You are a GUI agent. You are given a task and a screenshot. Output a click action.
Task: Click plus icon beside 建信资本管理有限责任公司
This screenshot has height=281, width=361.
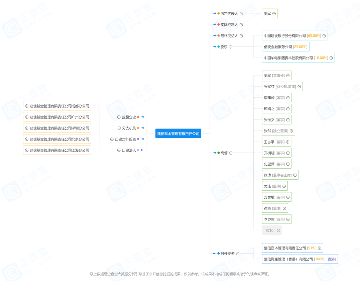coord(320,248)
